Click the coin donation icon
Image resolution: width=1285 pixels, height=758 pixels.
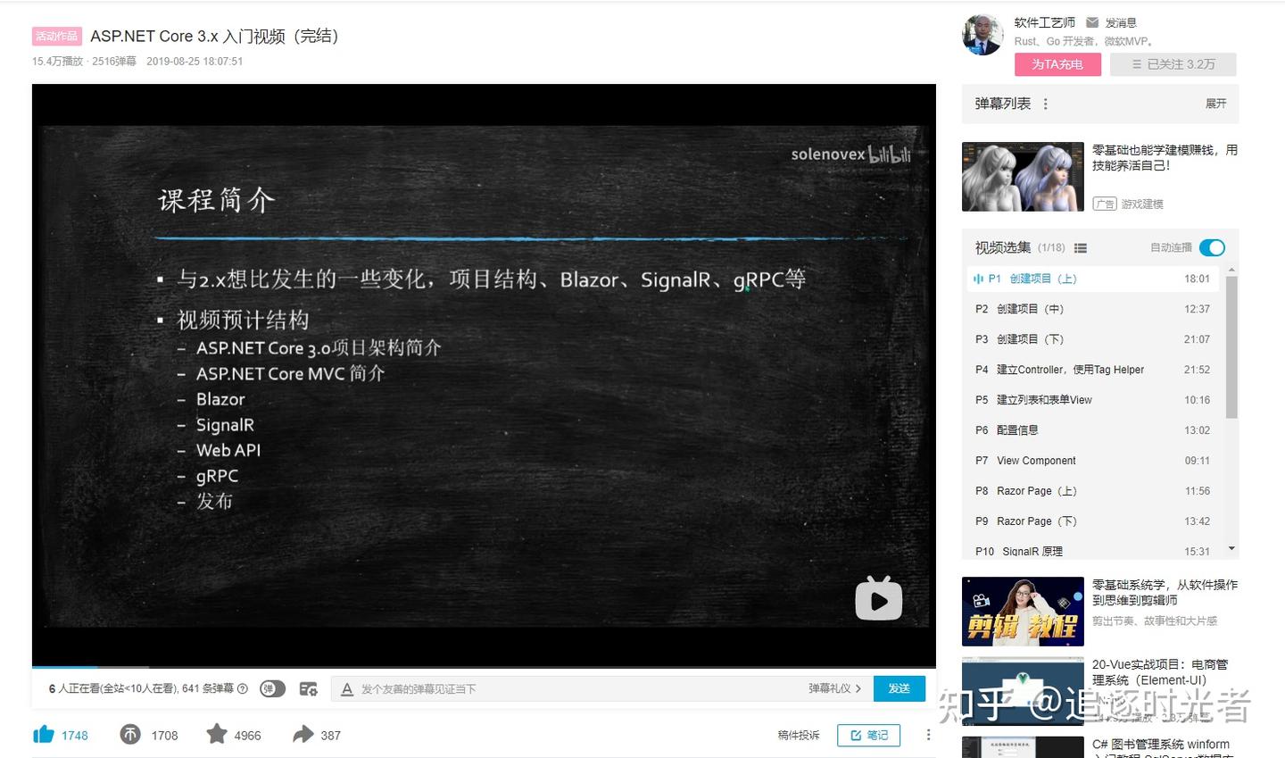tap(130, 735)
